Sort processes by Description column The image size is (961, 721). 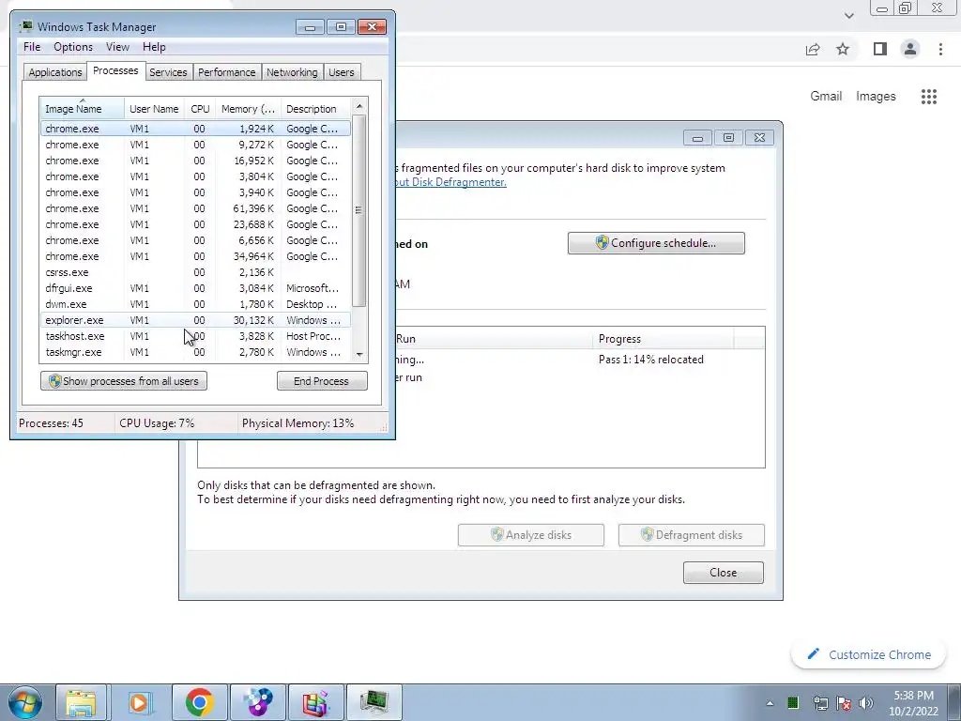(315, 109)
